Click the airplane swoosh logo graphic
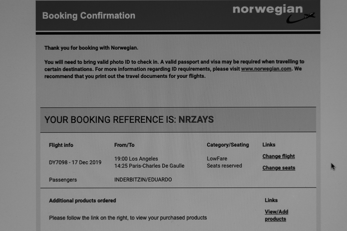This screenshot has height=231, width=347. (301, 18)
